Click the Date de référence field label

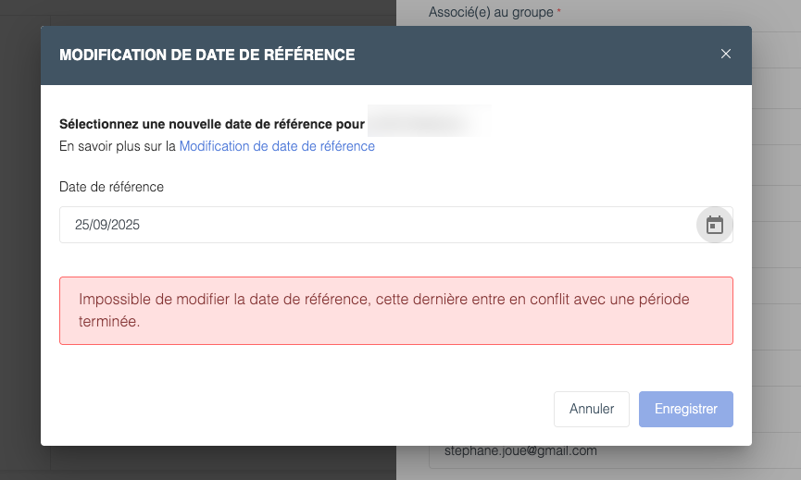pos(111,187)
